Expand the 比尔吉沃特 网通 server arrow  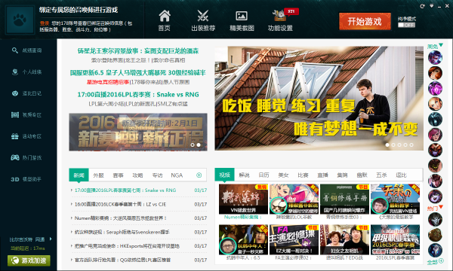pyautogui.click(x=51, y=239)
